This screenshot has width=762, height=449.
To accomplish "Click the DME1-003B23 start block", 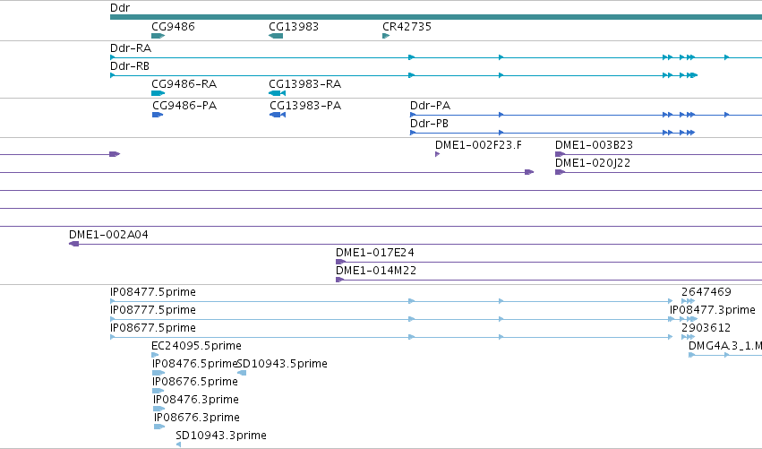I will click(x=560, y=154).
